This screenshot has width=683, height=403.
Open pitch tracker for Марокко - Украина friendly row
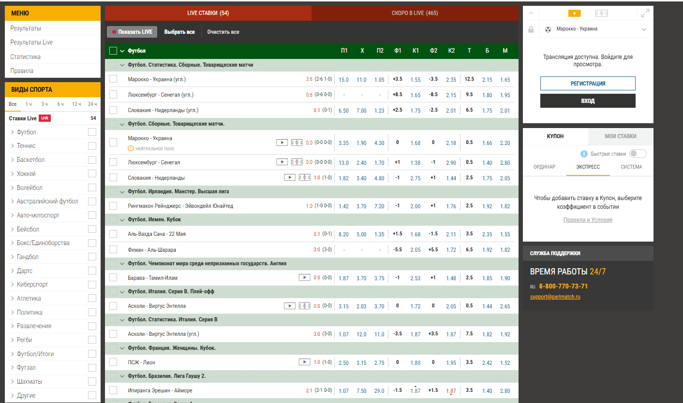point(297,142)
